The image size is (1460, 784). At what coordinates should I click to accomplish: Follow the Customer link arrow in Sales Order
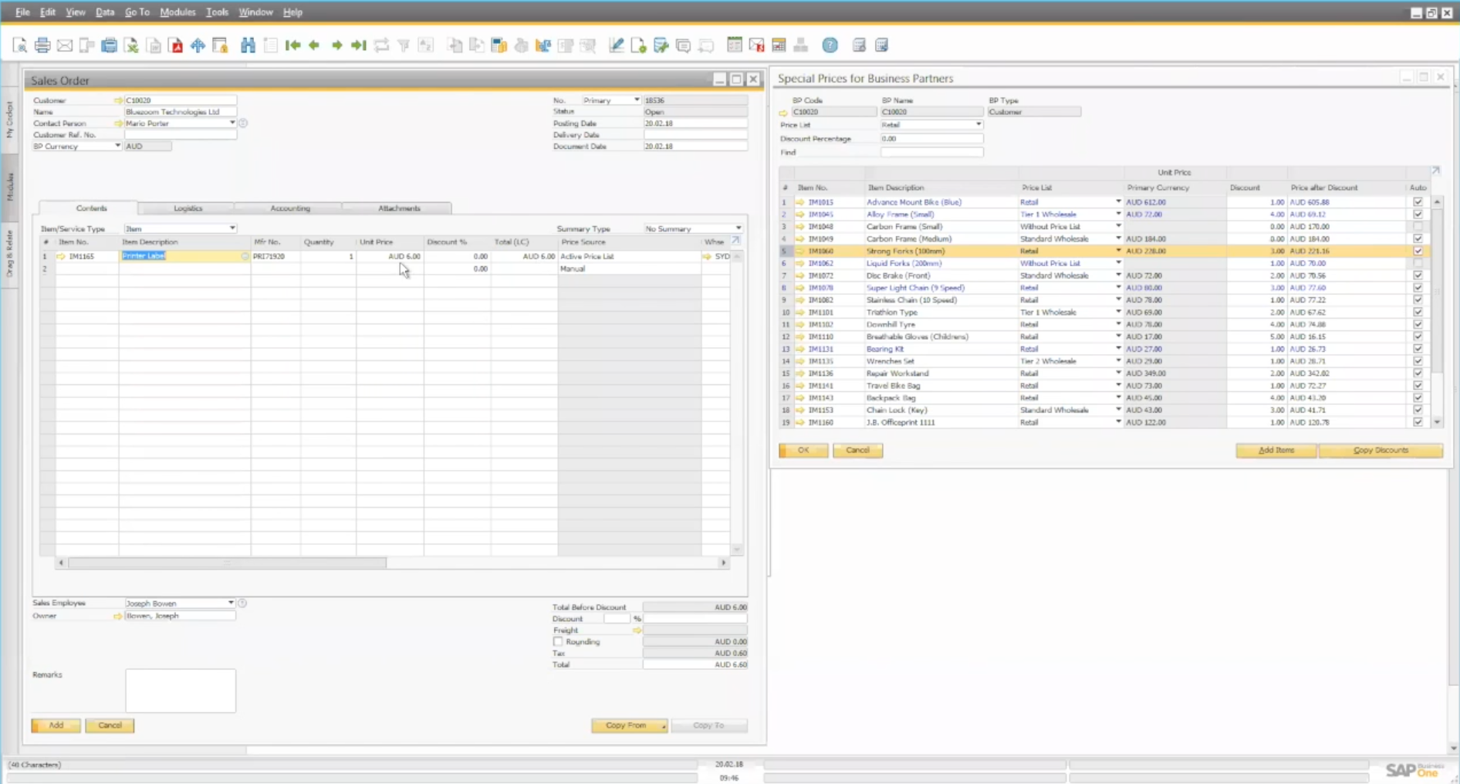tap(118, 100)
